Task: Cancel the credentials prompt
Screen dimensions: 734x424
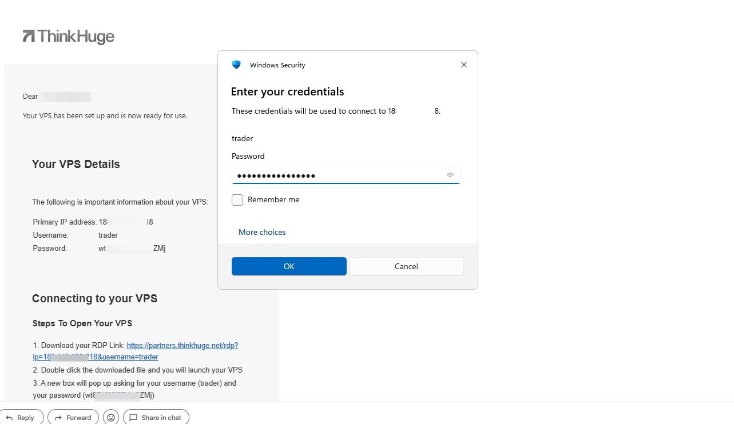Action: tap(406, 266)
